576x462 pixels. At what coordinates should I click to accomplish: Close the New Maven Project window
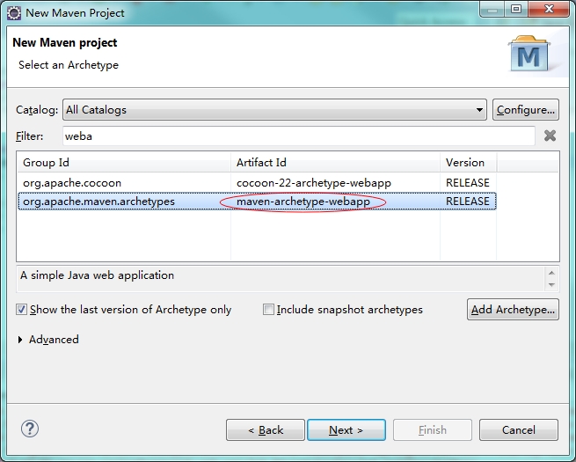pos(549,9)
